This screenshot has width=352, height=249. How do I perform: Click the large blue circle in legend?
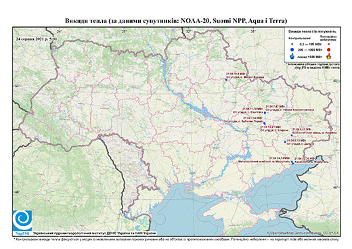(292, 49)
